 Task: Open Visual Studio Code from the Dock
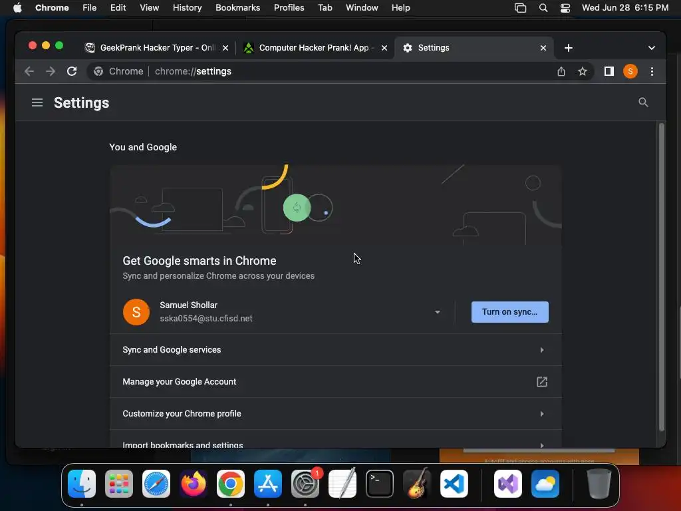tap(454, 484)
